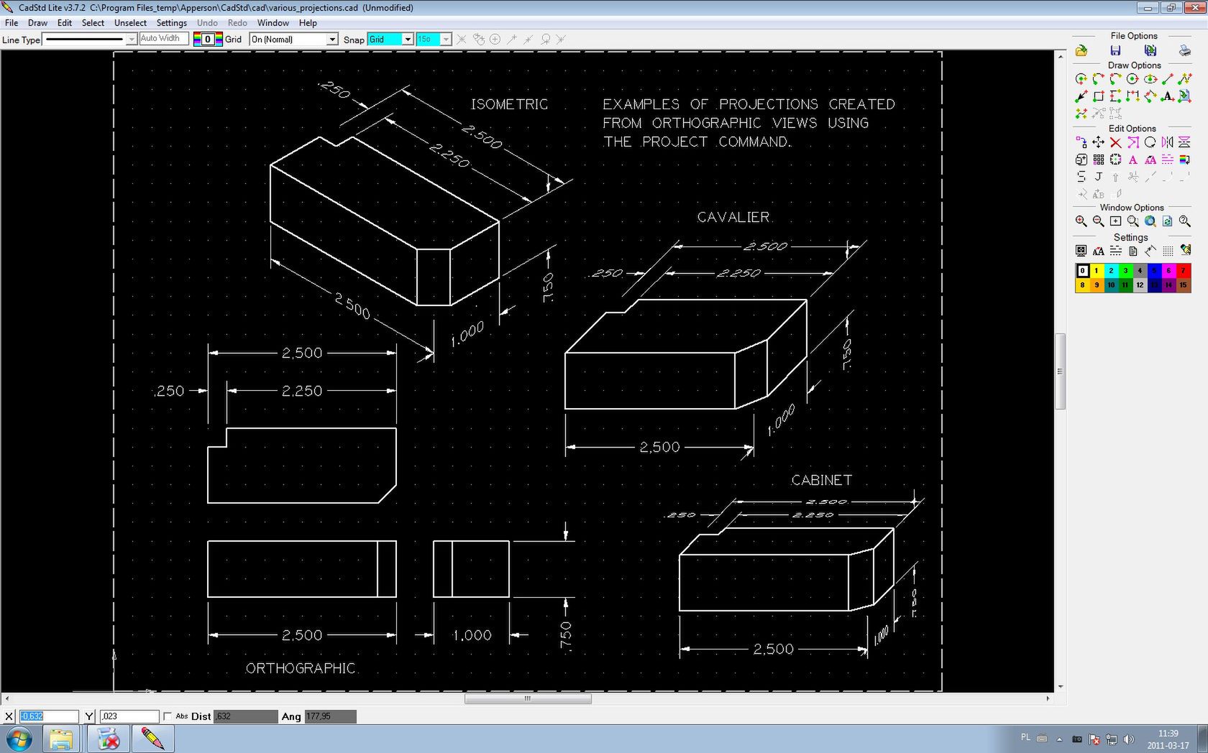Pick brown color swatch 15
The width and height of the screenshot is (1208, 753).
[1184, 285]
